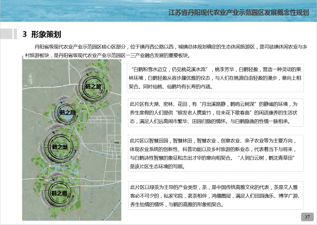317x225 pixels.
Task: Select text box beginning 白鹤粉雪水边立
Action: tap(215, 78)
